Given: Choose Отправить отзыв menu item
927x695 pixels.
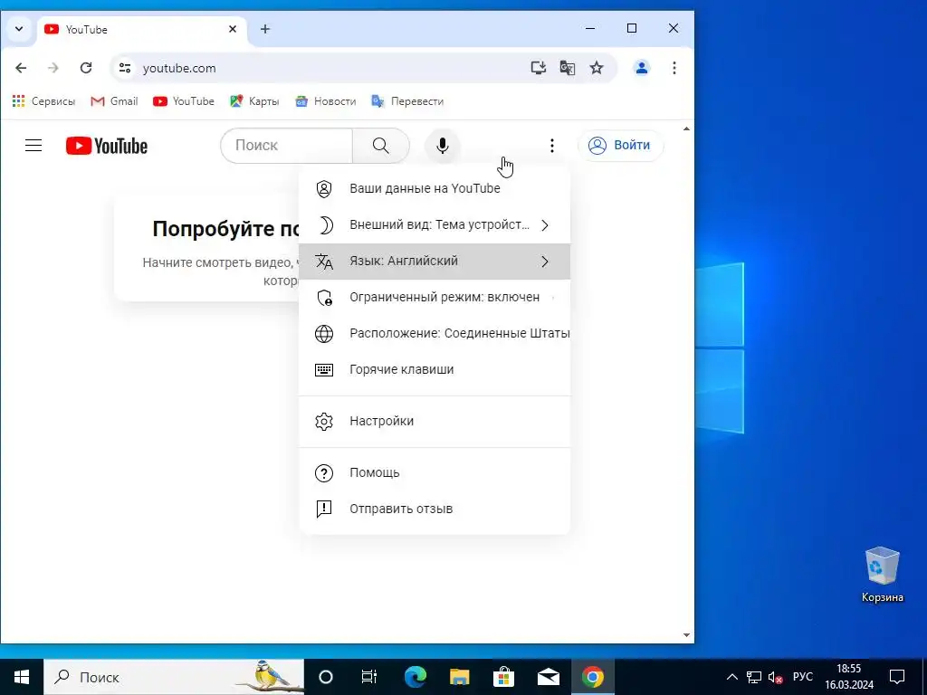Looking at the screenshot, I should (x=435, y=509).
